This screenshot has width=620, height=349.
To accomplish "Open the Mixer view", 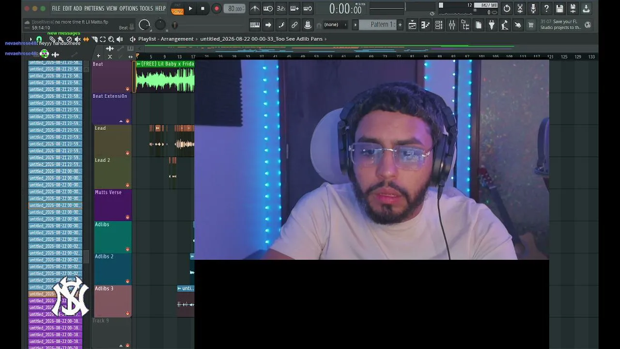I will [x=451, y=25].
